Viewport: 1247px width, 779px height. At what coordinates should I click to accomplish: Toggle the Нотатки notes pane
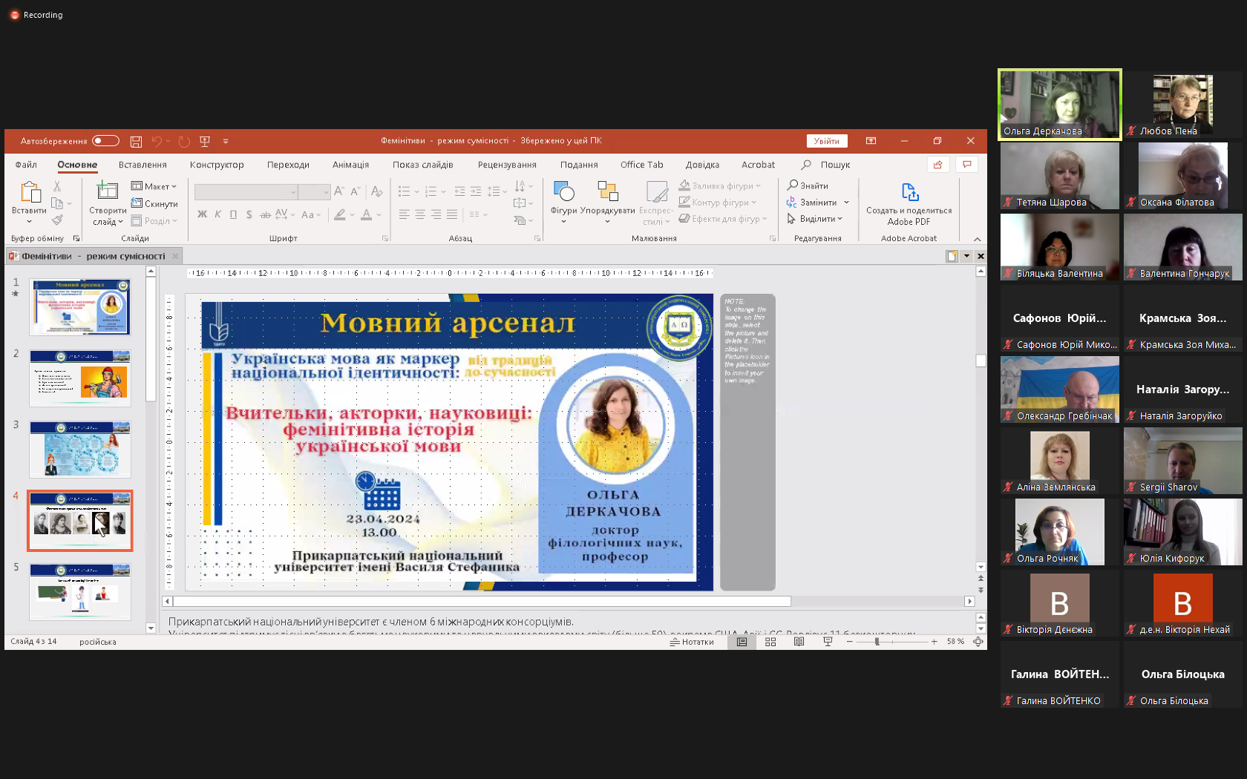pyautogui.click(x=692, y=642)
